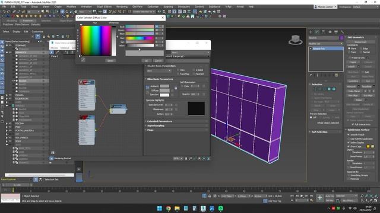Click the Set Key large plus button
The image size is (380, 213).
click(320, 198)
